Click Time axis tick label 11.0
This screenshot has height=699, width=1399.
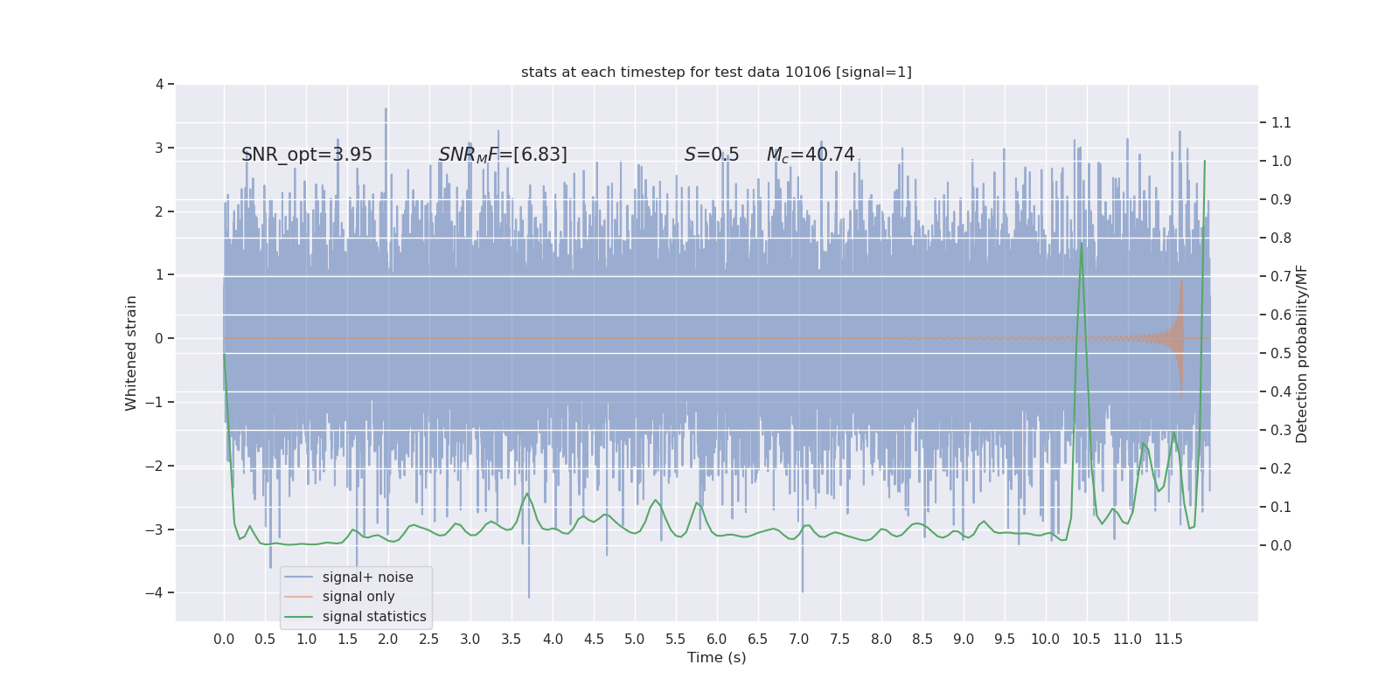[x=1128, y=639]
